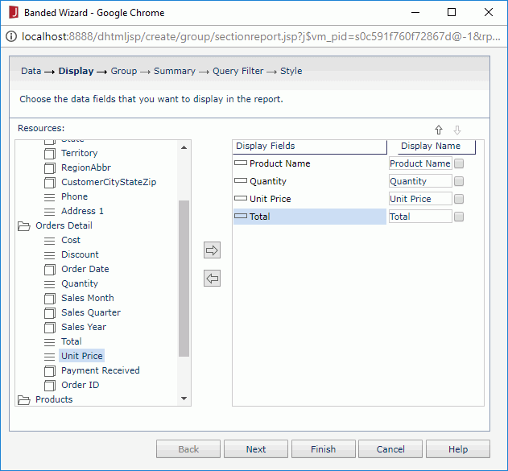The image size is (508, 471).
Task: Toggle the checkbox next to Unit Price display name
Action: (459, 199)
